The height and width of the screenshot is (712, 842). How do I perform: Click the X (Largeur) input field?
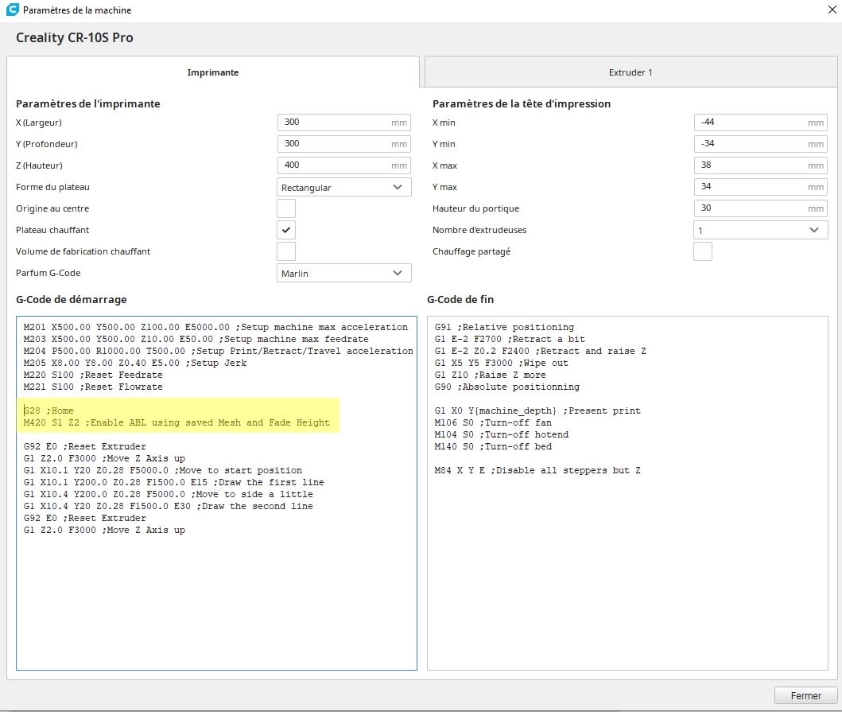point(344,123)
